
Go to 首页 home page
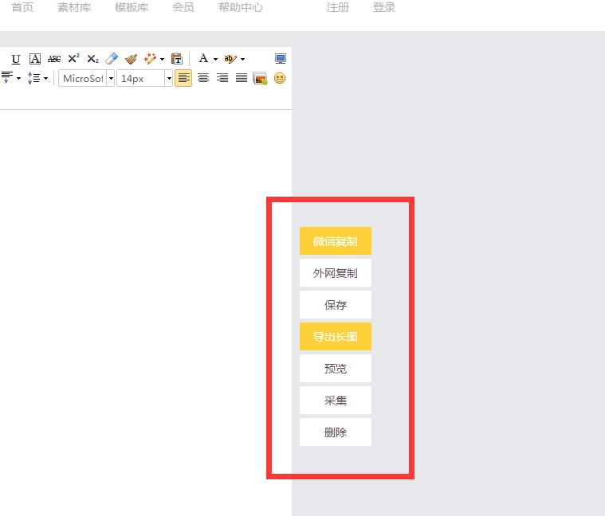[x=22, y=7]
